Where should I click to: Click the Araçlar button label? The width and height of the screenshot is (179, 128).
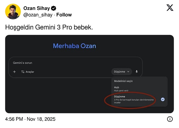[30, 72]
